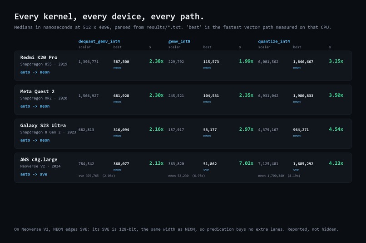366x243 pixels.
Task: Click the 7,125,481 scalar value
Action: point(268,164)
